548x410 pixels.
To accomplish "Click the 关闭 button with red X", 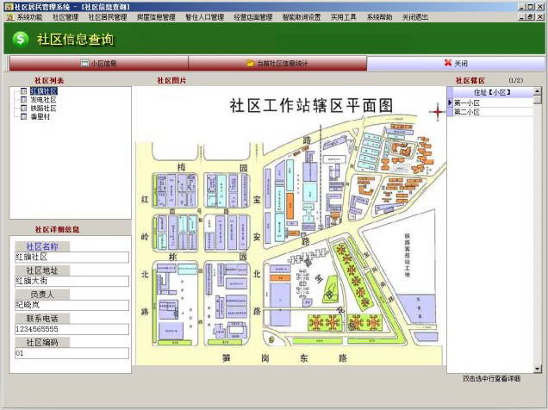I will (456, 63).
